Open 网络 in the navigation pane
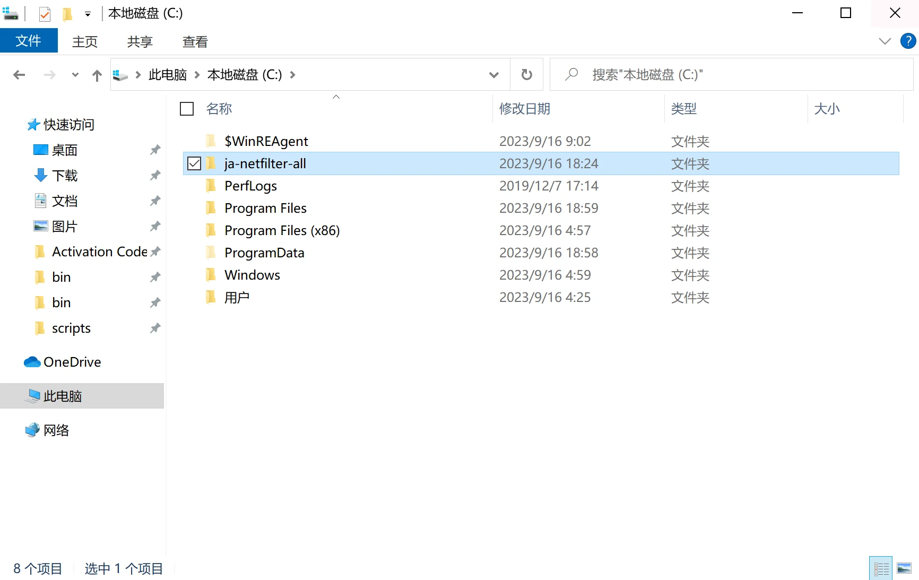Screen dimensions: 919x580 pyautogui.click(x=56, y=430)
